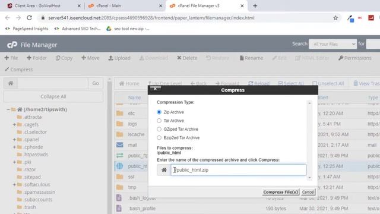
Task: Open the Upload tool
Action: coord(119,58)
